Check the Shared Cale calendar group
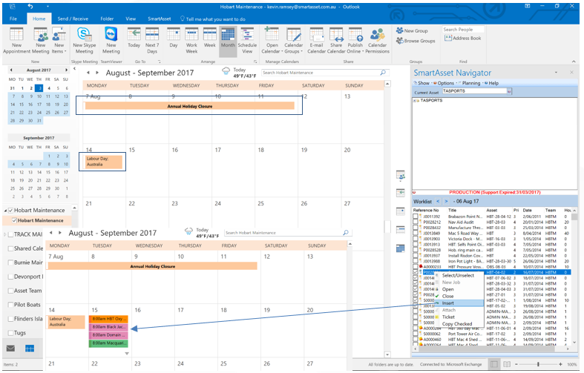584x373 pixels. [10, 248]
